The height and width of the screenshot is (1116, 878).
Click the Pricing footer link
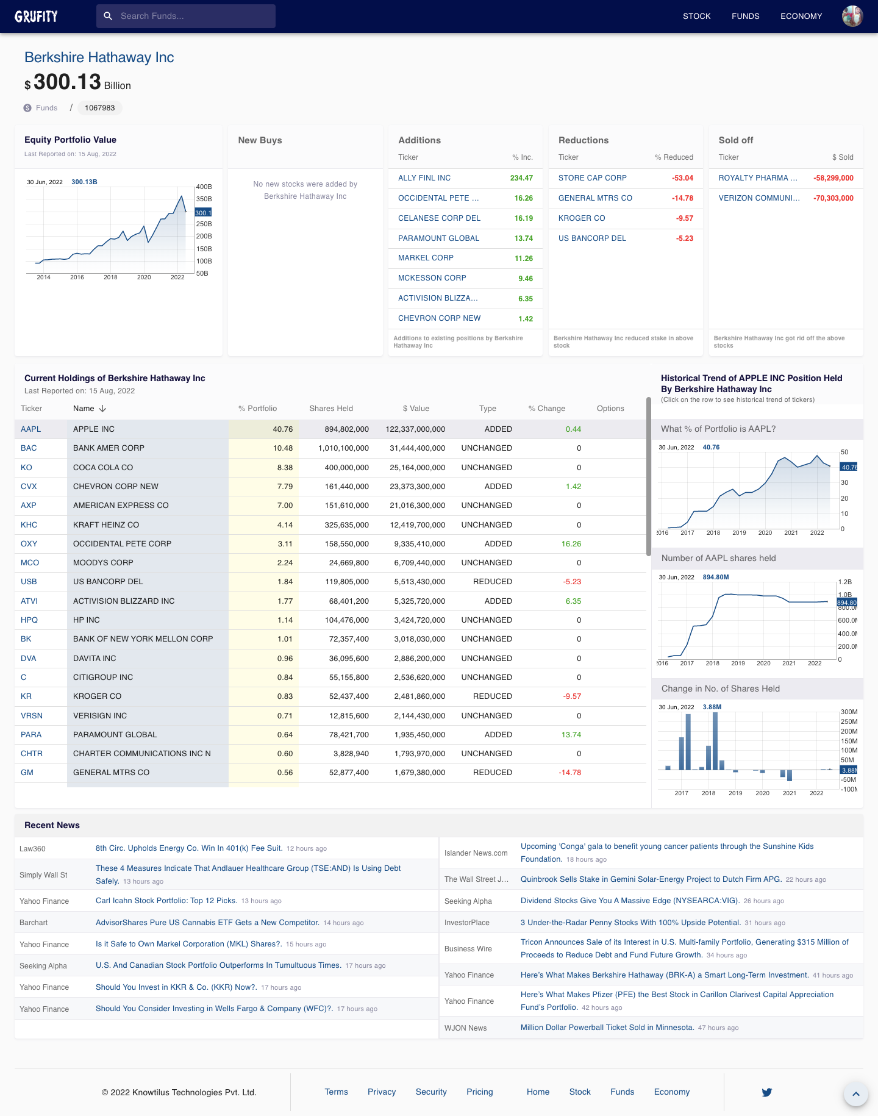point(480,1092)
